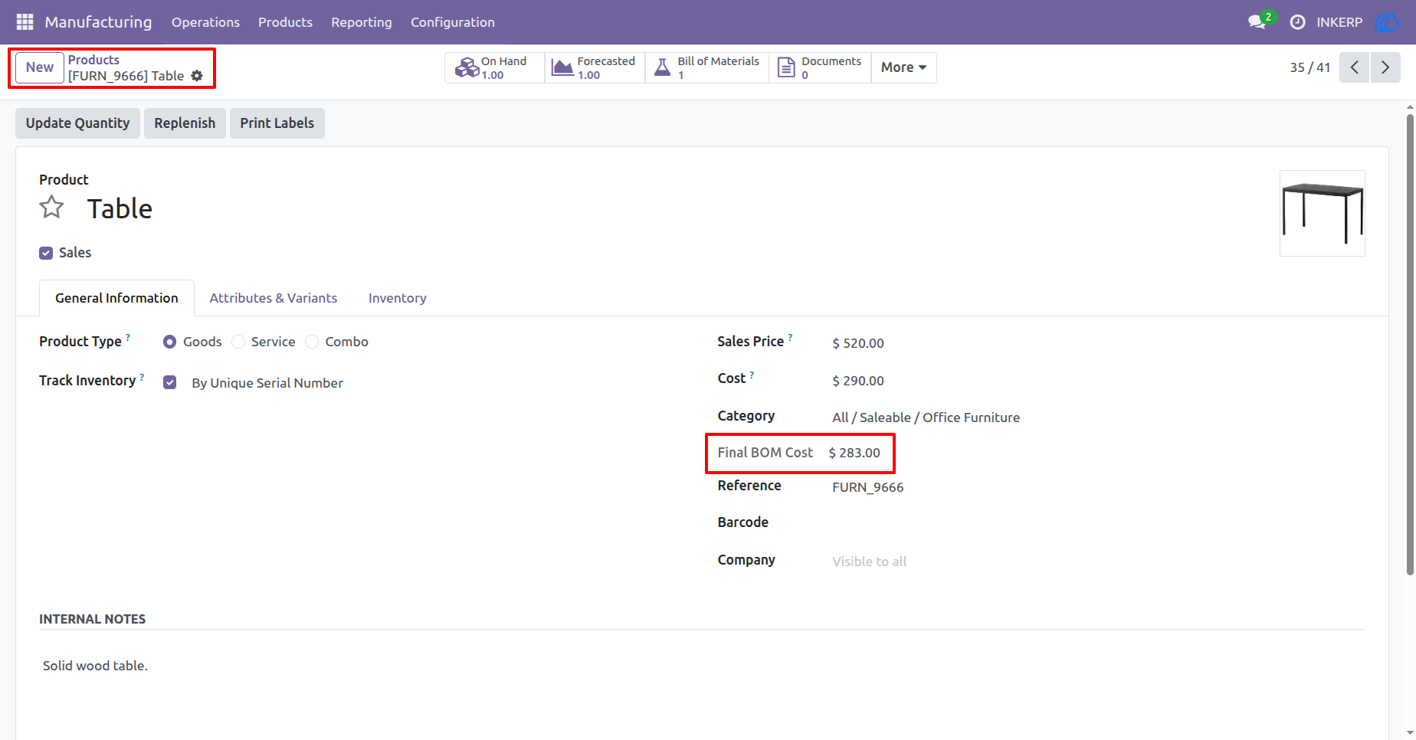The height and width of the screenshot is (740, 1416).
Task: Mark Table as favorite with star
Action: coord(52,207)
